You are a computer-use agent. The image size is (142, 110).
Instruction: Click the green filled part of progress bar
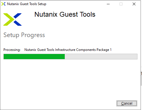click(34, 57)
